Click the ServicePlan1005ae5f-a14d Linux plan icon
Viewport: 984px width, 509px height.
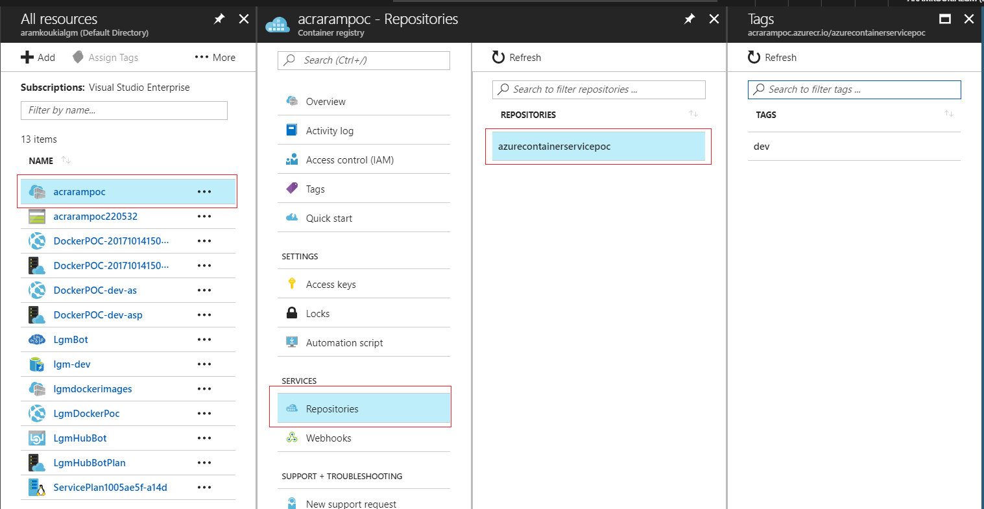click(x=37, y=488)
